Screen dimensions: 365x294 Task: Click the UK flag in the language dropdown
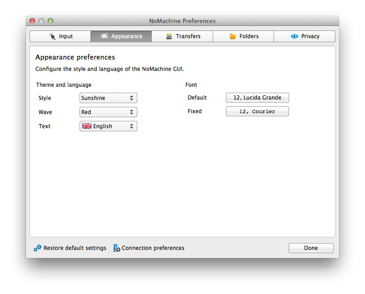tap(87, 126)
